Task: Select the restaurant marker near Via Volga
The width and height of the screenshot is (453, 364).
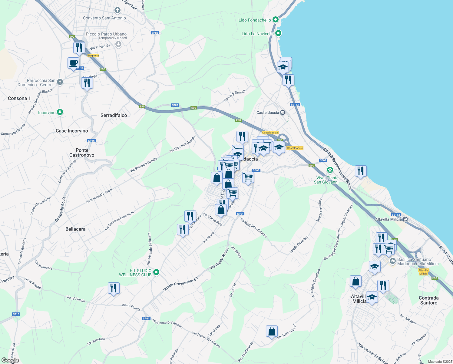Action: click(87, 83)
